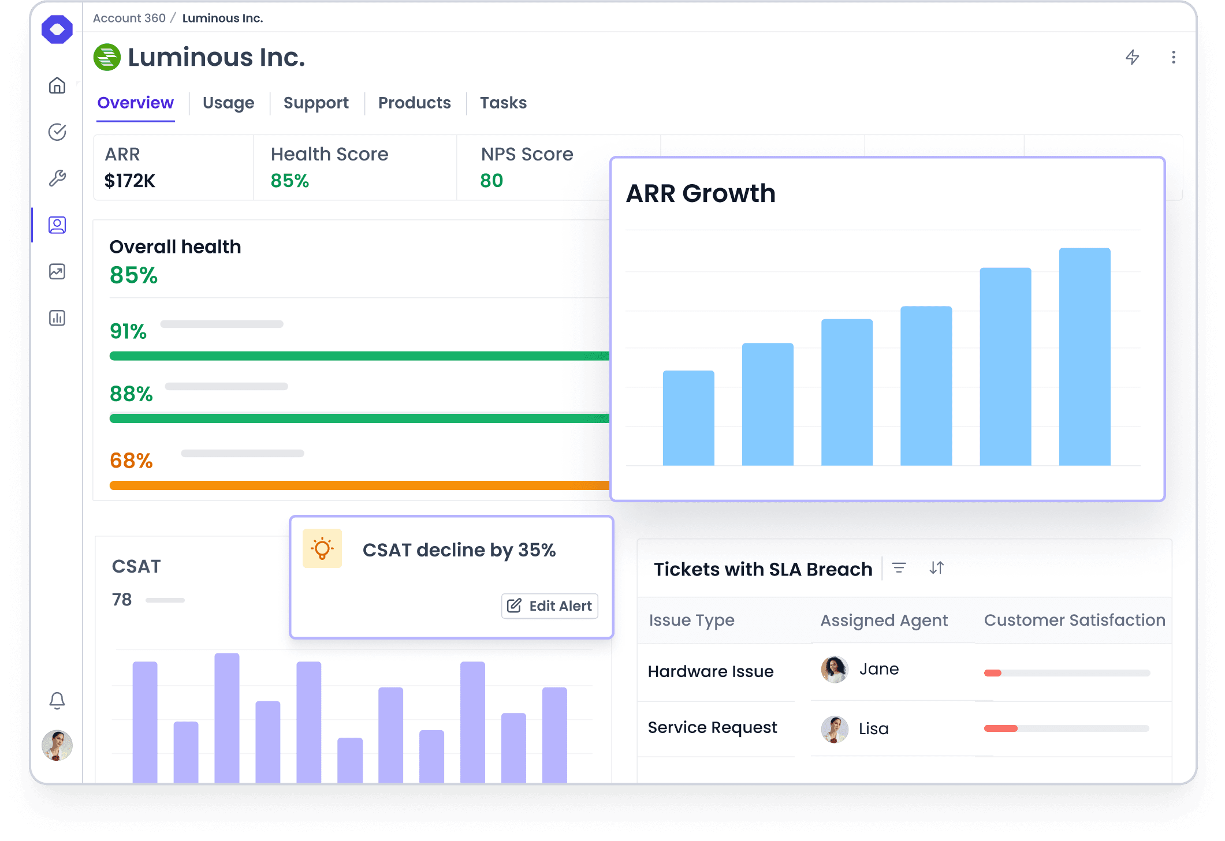Viewport: 1225px width, 841px height.
Task: Click the purple app logo icon
Action: 57,29
